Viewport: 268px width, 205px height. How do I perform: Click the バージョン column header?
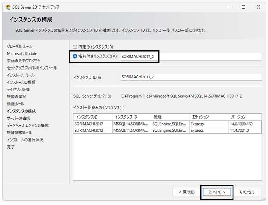[x=245, y=117]
